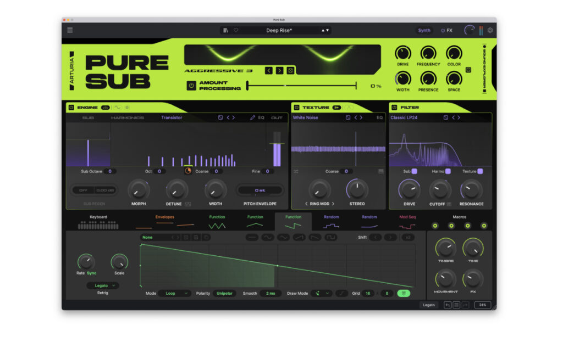Toggle Sync next to Rate
This screenshot has height=337, width=563.
[92, 273]
